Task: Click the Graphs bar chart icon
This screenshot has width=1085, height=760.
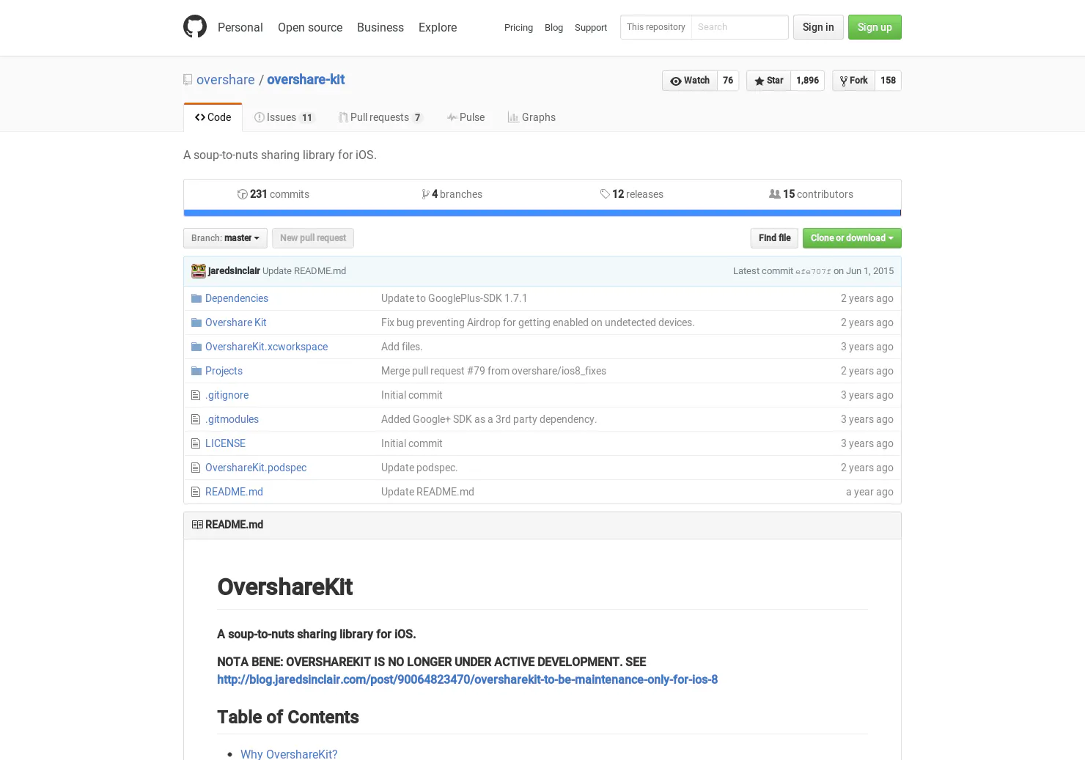Action: click(513, 117)
